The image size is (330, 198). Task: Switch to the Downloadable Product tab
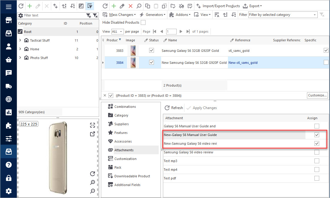tap(129, 176)
